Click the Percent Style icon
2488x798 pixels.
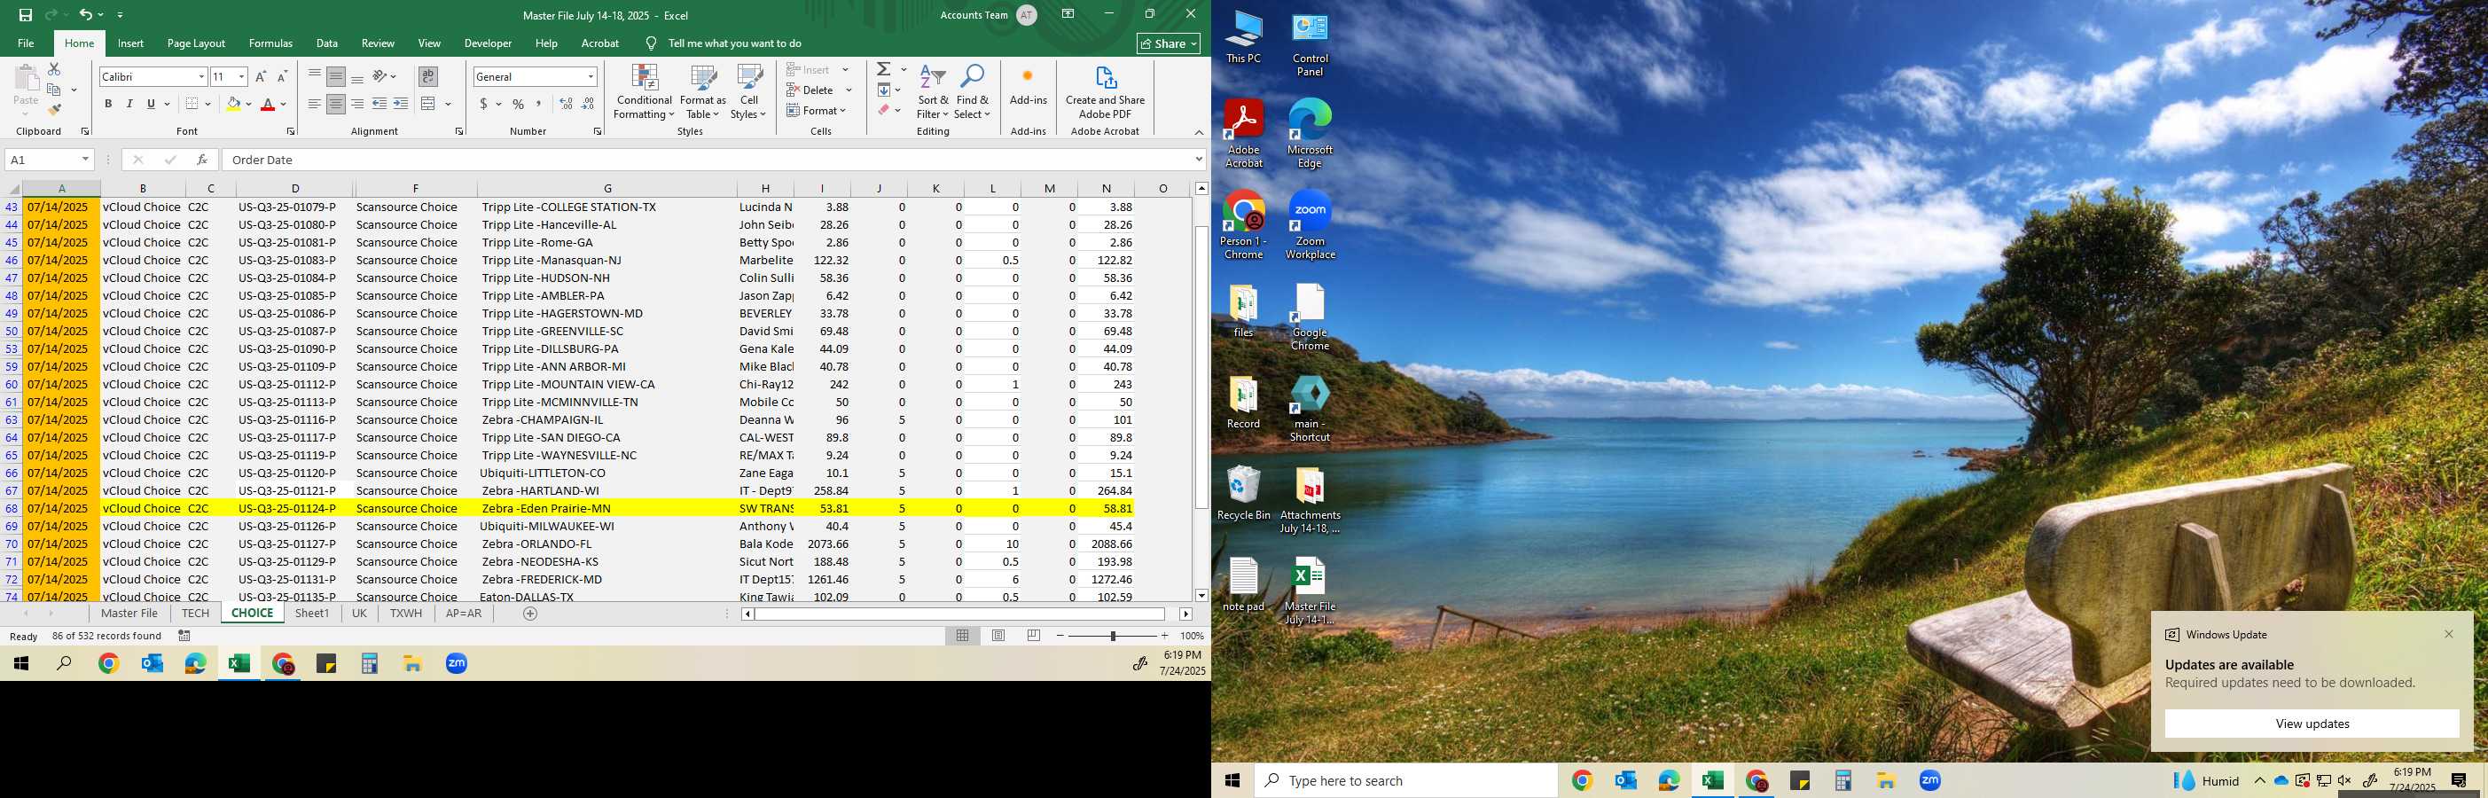click(519, 104)
